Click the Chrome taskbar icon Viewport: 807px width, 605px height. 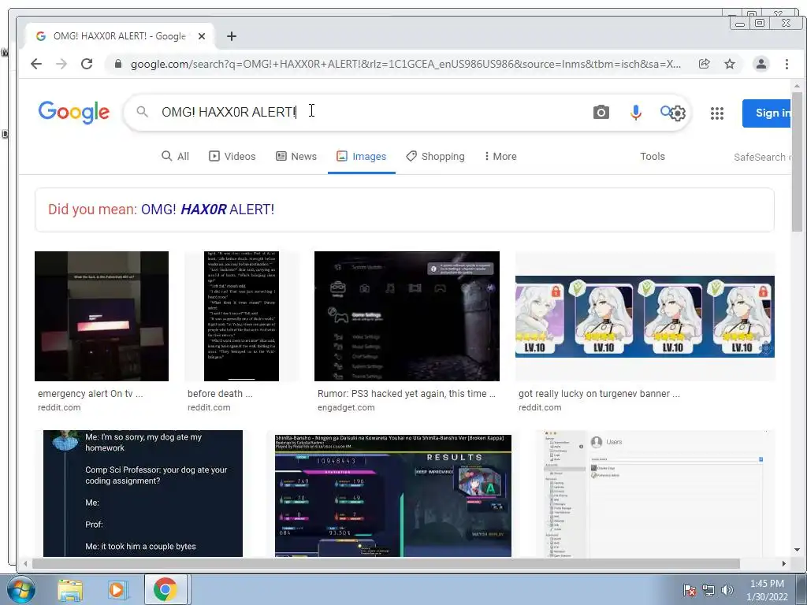point(165,589)
